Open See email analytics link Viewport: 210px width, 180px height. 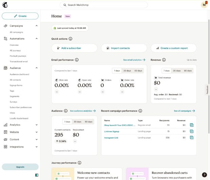(x=134, y=60)
